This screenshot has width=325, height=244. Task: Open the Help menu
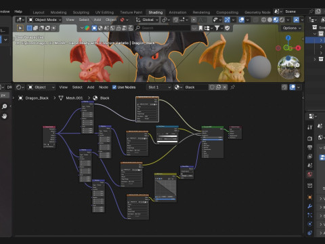click(18, 12)
